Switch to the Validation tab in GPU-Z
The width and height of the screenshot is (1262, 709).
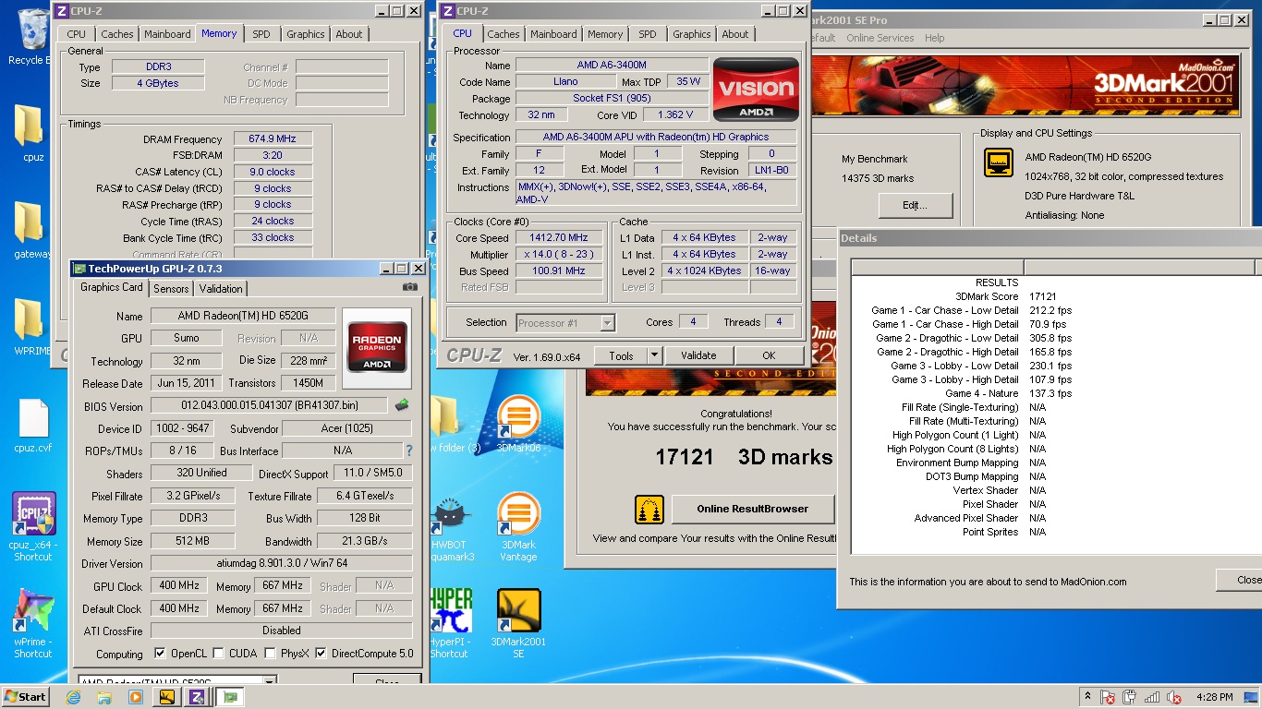222,289
